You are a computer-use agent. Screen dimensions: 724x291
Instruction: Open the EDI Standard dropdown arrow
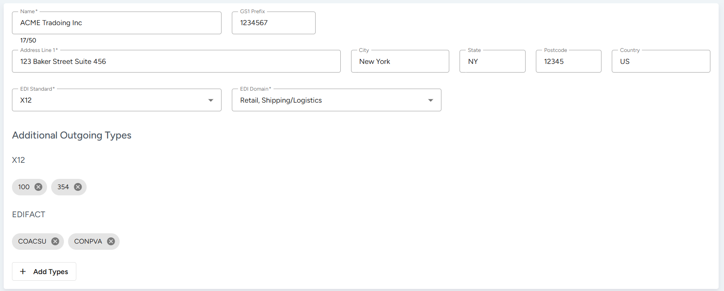(211, 100)
